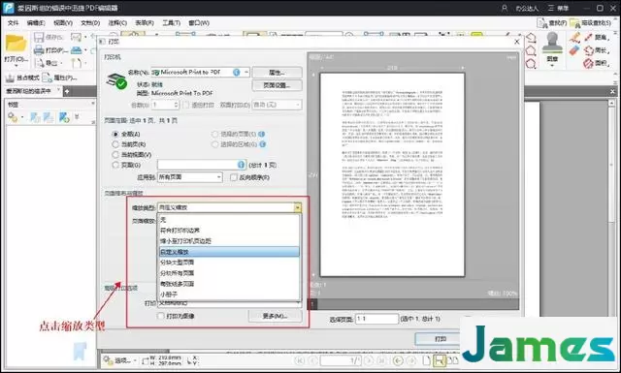The image size is (621, 373).
Task: Click the 缩放类型 dropdown arrow
Action: coord(298,207)
